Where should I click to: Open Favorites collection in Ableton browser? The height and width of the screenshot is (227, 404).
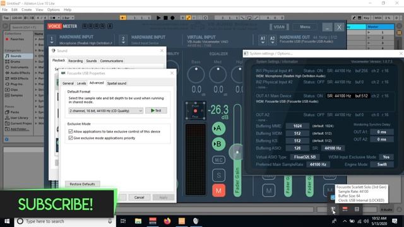tap(17, 39)
